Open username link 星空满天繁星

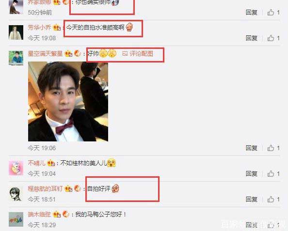tap(45, 54)
